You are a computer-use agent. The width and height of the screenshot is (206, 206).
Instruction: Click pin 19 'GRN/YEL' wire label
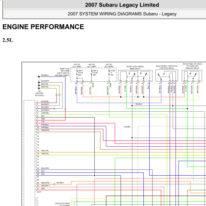tap(45, 154)
